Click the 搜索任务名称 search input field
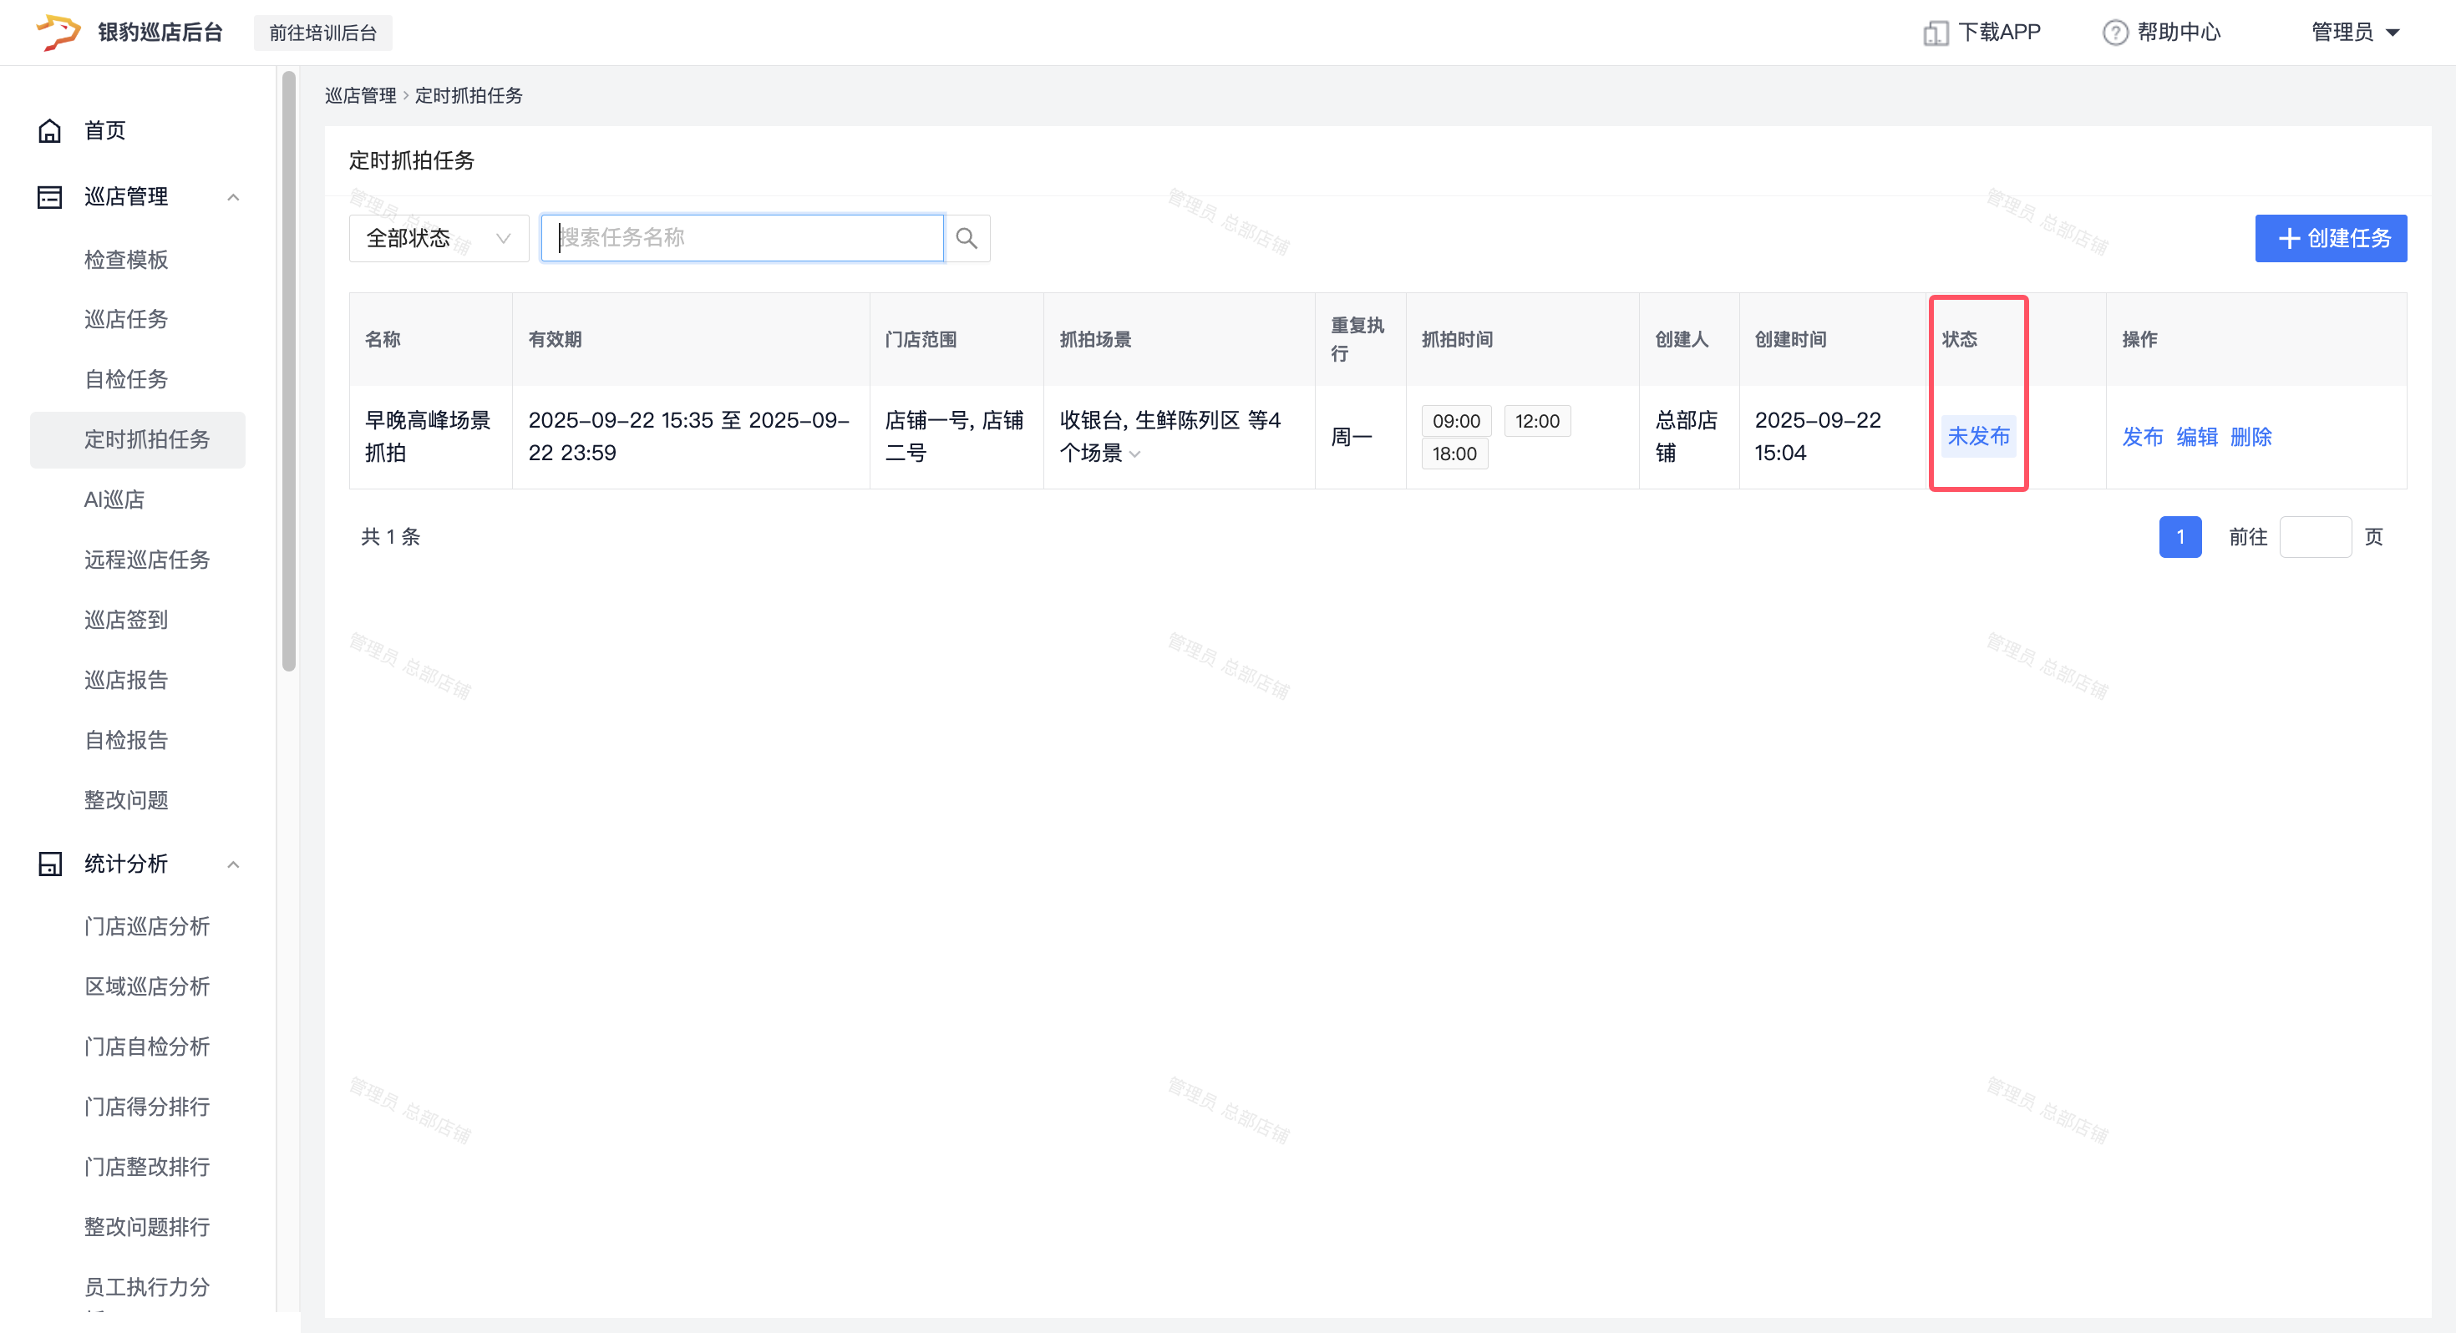 (x=742, y=238)
